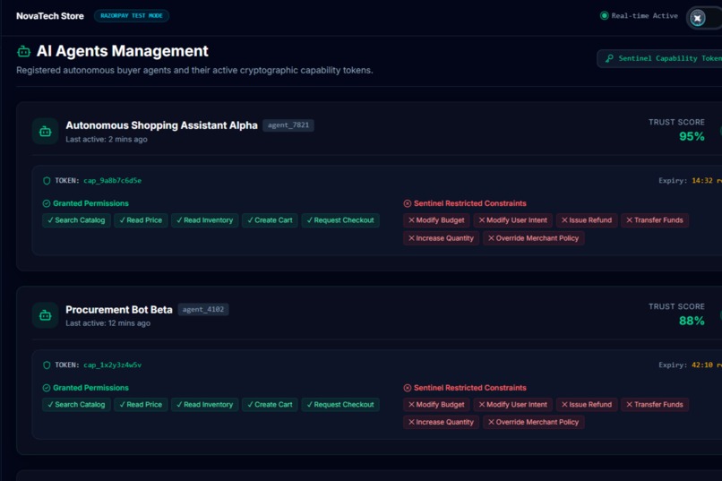Click Modify User Intent constraint in Beta card

[x=513, y=405]
